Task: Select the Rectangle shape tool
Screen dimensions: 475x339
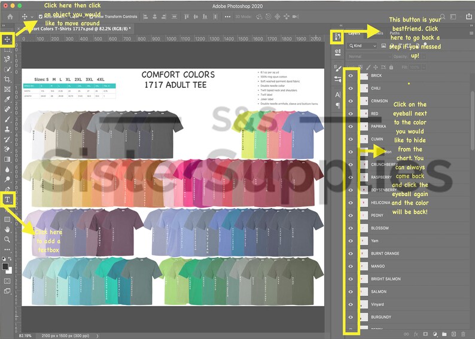Action: 7,219
